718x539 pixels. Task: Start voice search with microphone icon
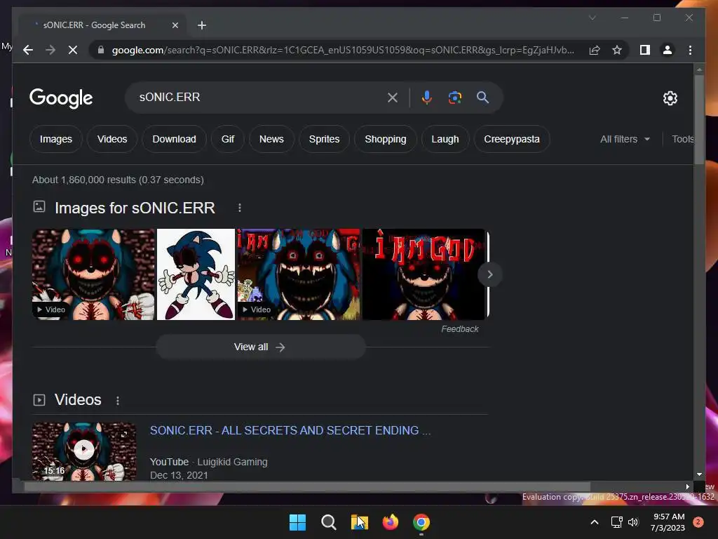(427, 97)
